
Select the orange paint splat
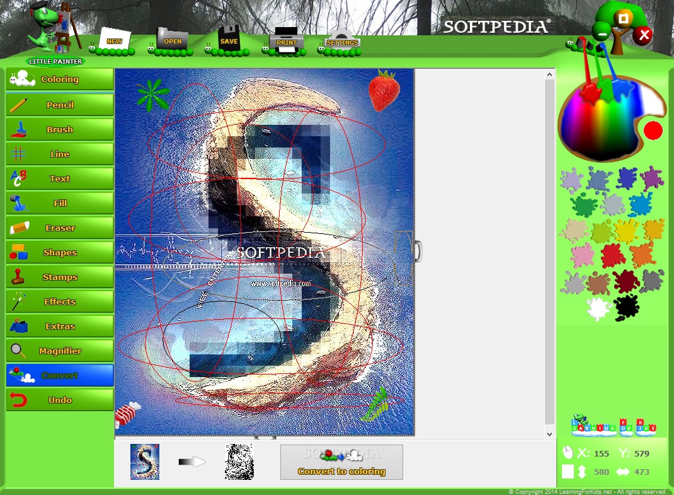point(643,255)
